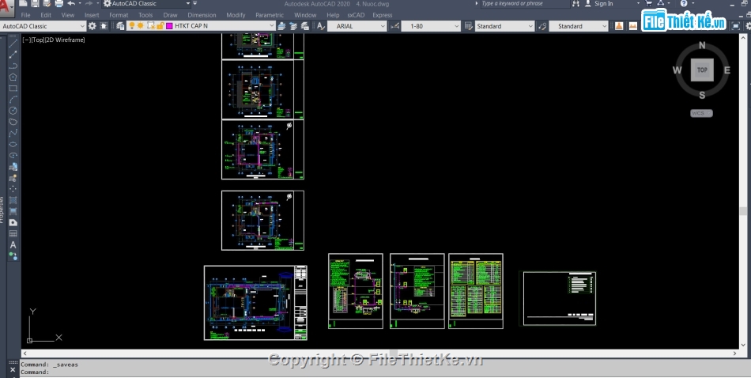Toggle layer on/off lightbulb for HTKT CAP N
751x378 pixels.
(x=132, y=26)
